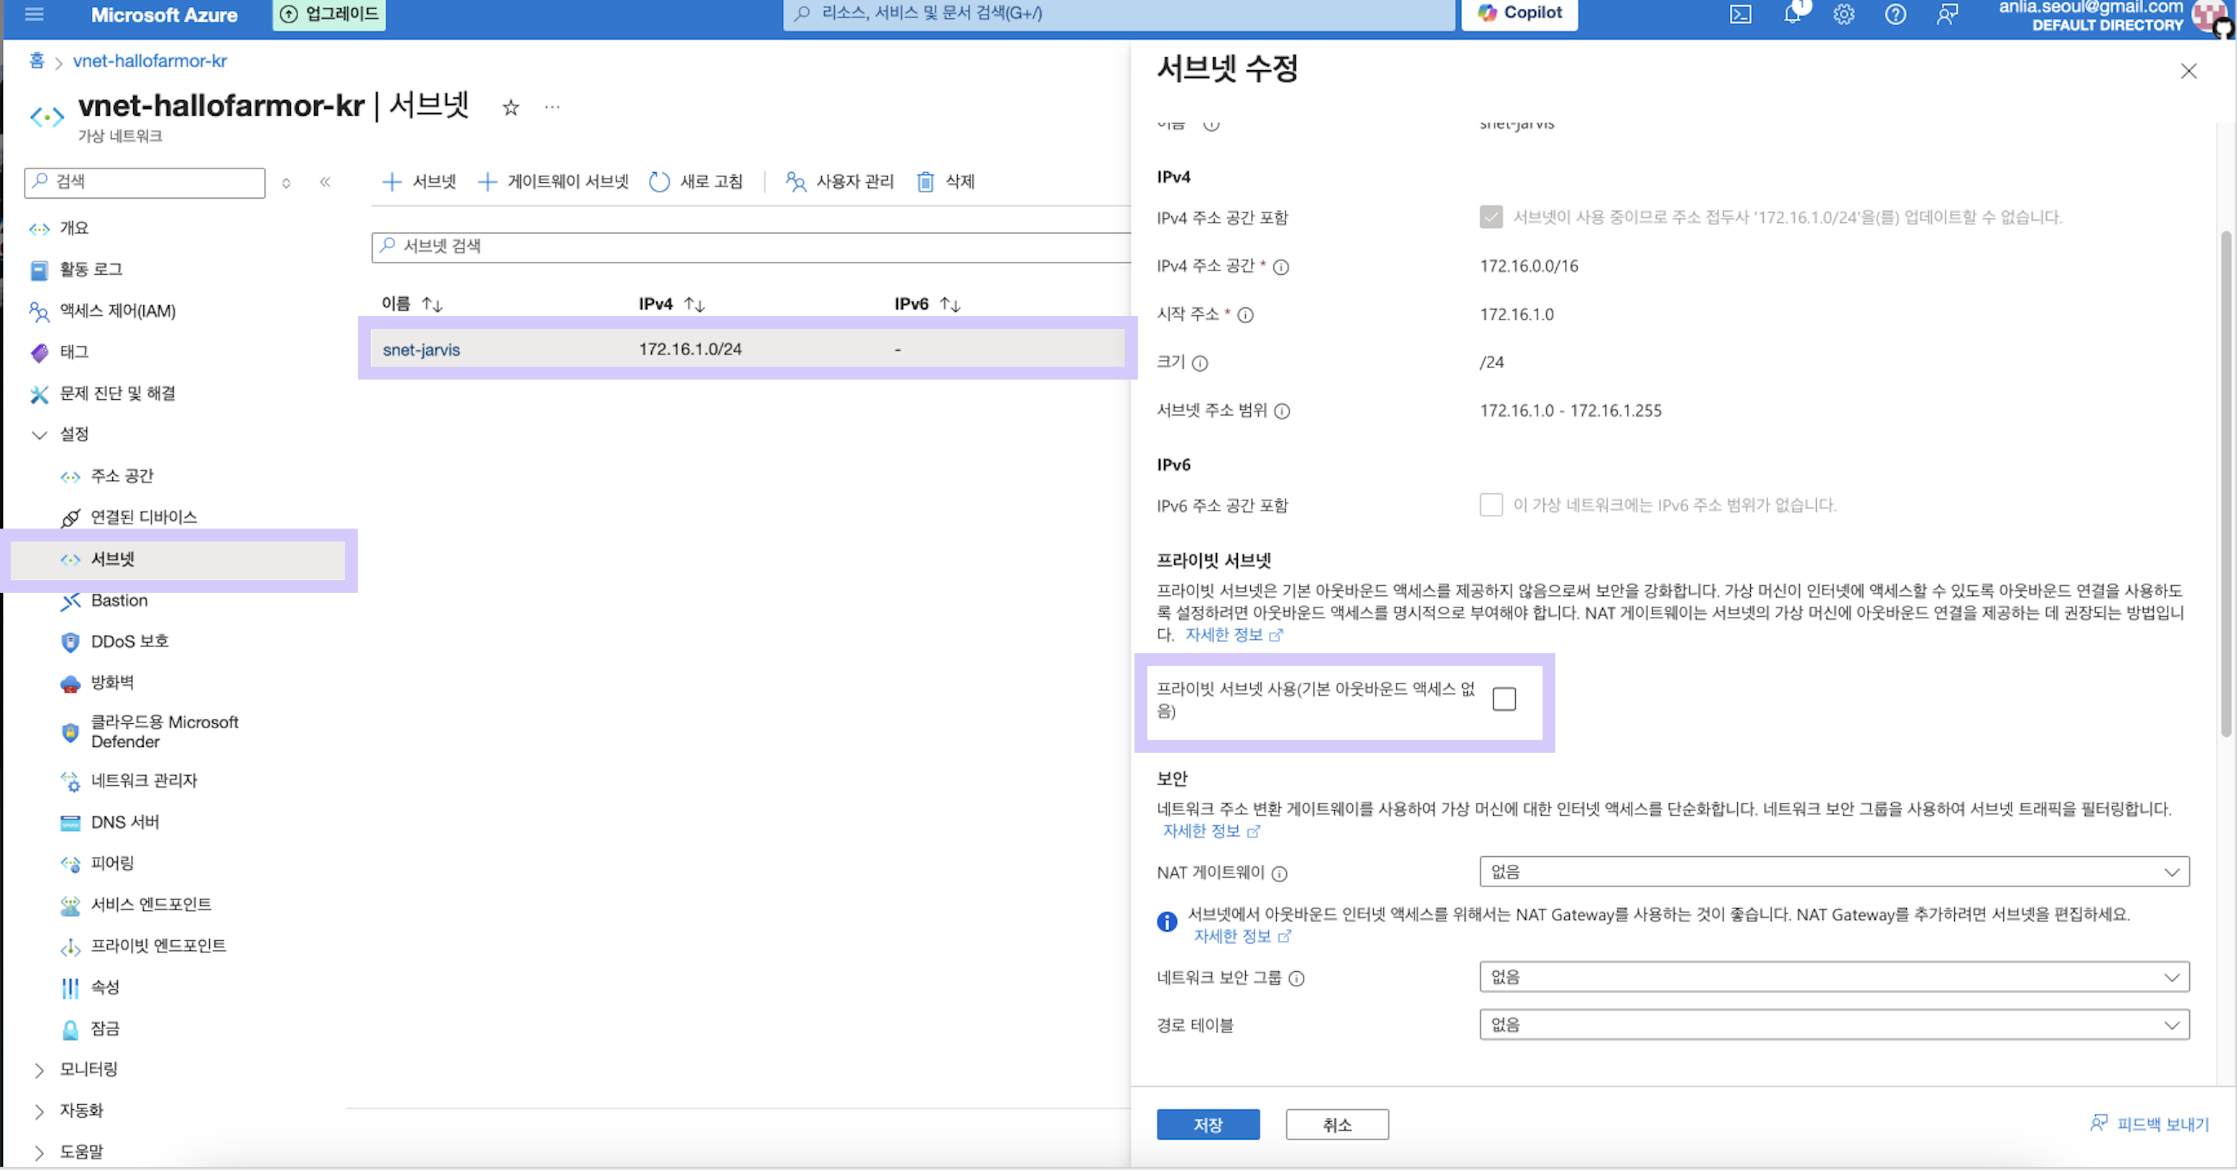Click the help question mark icon
The height and width of the screenshot is (1170, 2237).
1895,14
